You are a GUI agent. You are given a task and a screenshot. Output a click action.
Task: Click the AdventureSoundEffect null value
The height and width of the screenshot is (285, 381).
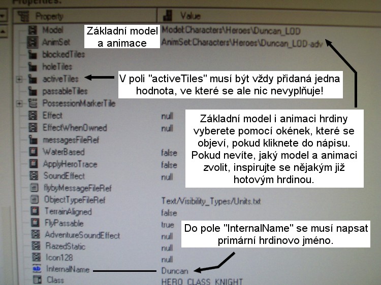(x=167, y=236)
